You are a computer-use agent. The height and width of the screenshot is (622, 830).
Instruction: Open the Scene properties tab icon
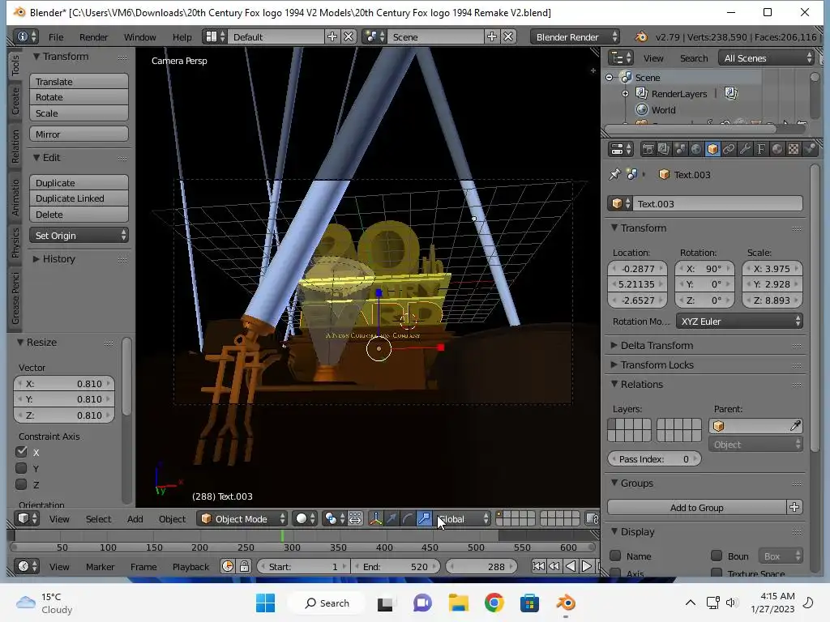[x=680, y=149]
